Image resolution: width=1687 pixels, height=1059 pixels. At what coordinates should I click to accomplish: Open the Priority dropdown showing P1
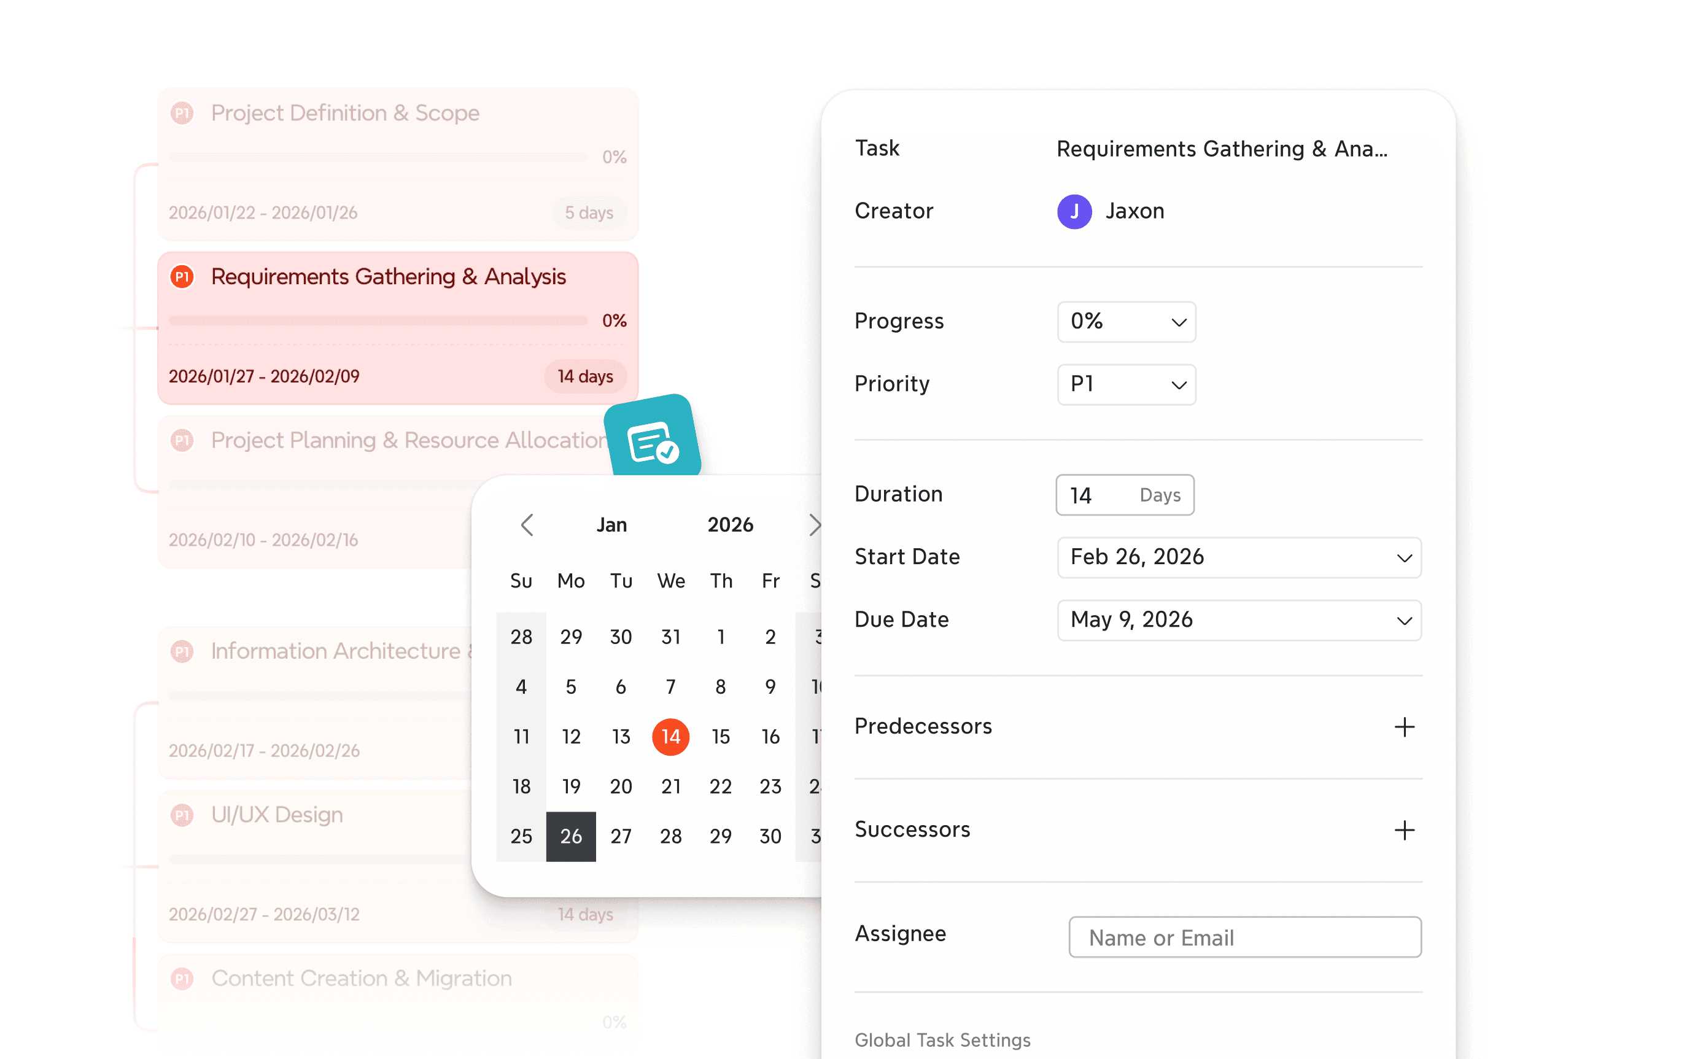point(1126,384)
